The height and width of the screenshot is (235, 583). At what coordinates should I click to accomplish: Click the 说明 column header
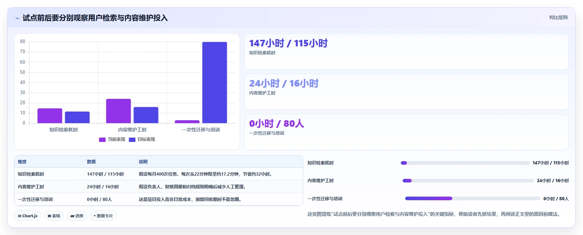coord(143,162)
